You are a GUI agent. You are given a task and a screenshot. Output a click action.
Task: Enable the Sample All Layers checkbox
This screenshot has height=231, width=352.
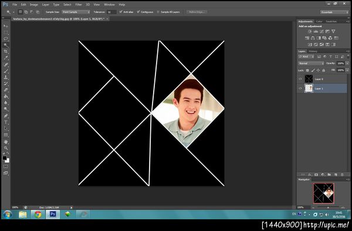pos(158,12)
